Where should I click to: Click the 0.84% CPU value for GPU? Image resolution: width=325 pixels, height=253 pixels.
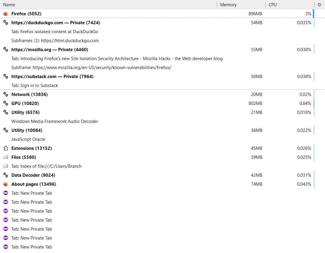(x=305, y=103)
